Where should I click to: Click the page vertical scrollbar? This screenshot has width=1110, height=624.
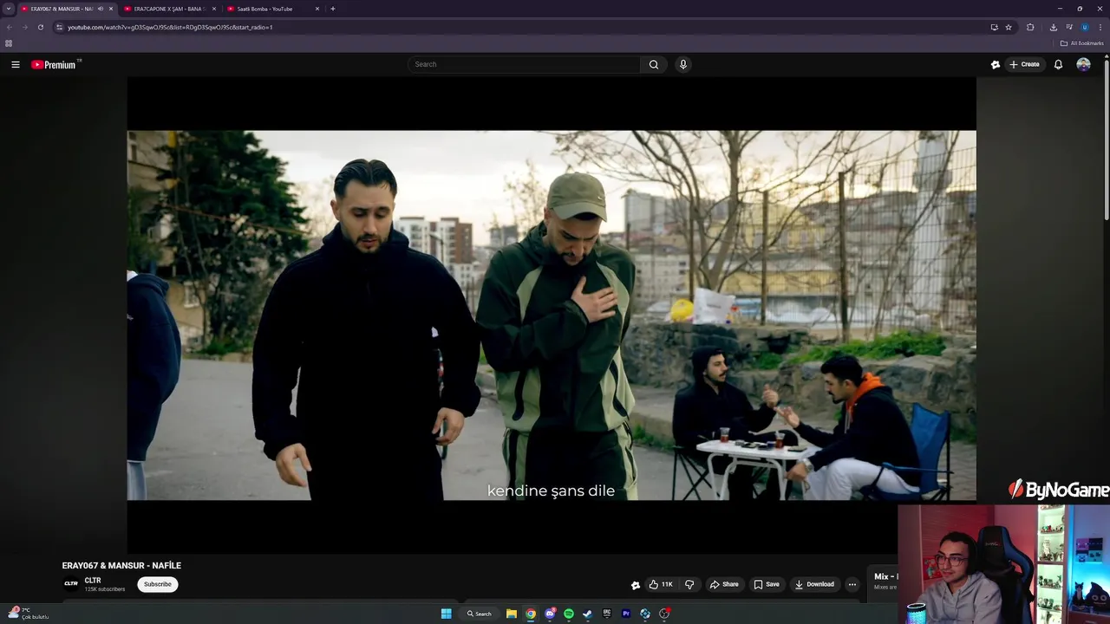click(x=1107, y=139)
